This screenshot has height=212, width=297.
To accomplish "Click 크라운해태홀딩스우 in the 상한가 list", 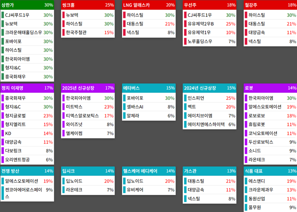I will (27, 33).
